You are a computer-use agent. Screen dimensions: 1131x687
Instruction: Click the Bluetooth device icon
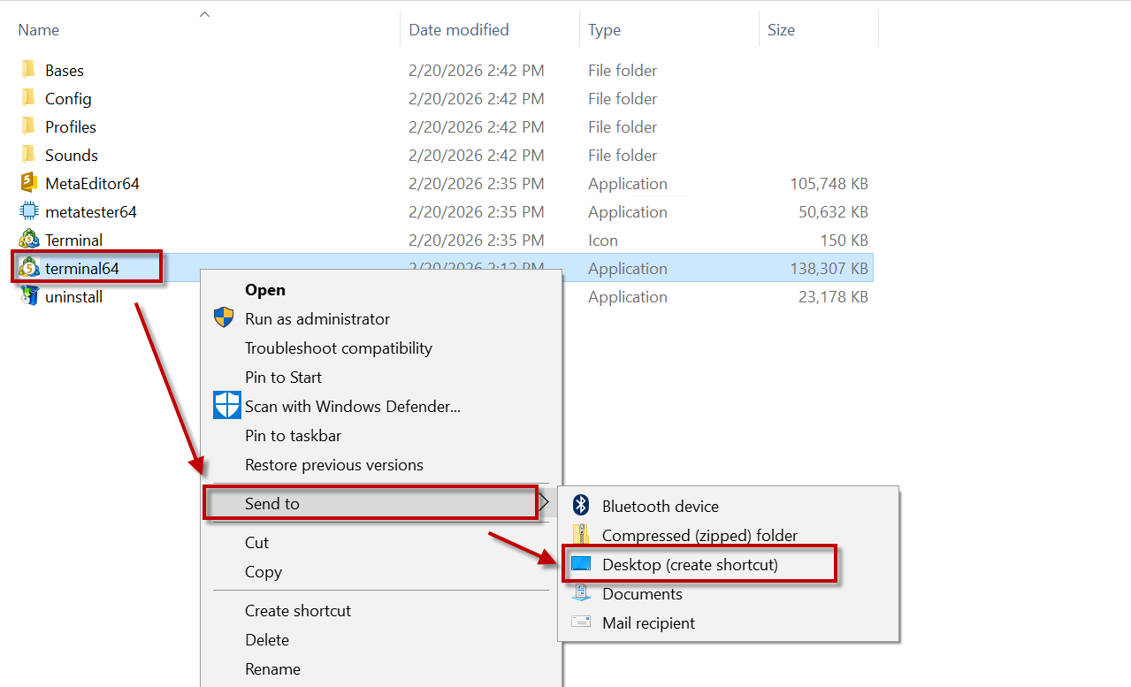[x=581, y=506]
